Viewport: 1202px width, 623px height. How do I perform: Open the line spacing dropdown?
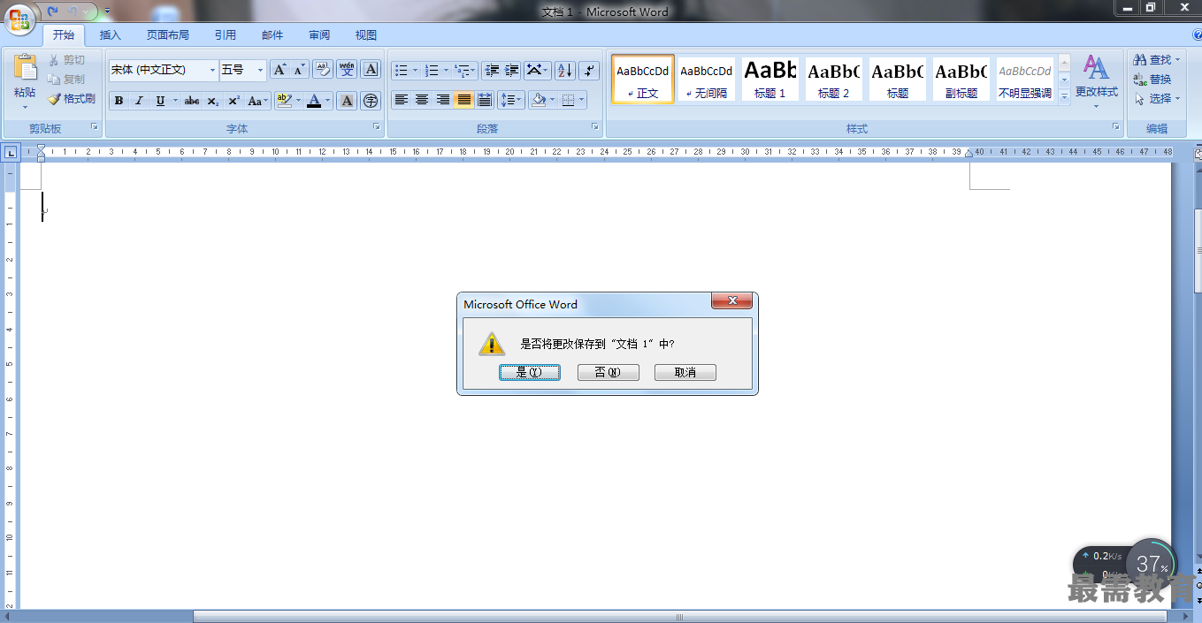[511, 100]
